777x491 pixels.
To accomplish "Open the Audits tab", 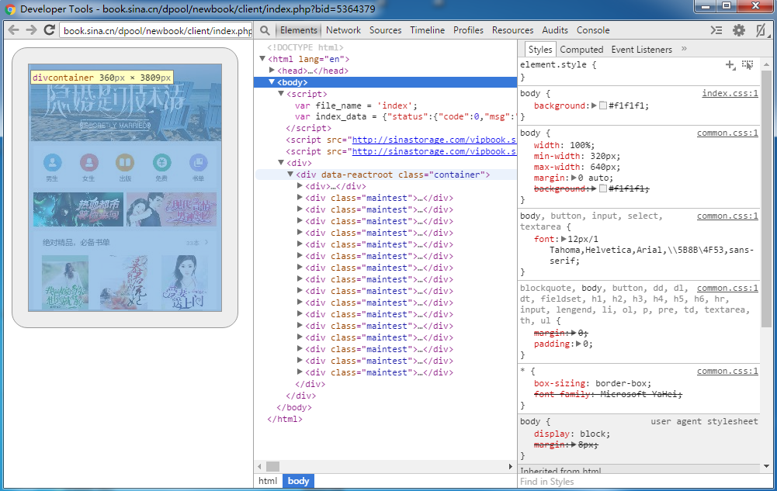I will click(x=555, y=30).
